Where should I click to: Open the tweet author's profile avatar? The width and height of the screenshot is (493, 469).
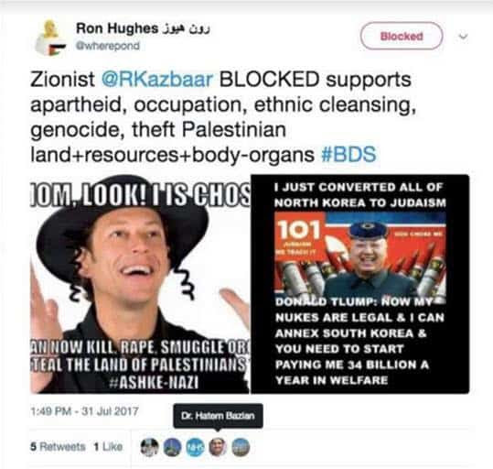click(x=50, y=38)
